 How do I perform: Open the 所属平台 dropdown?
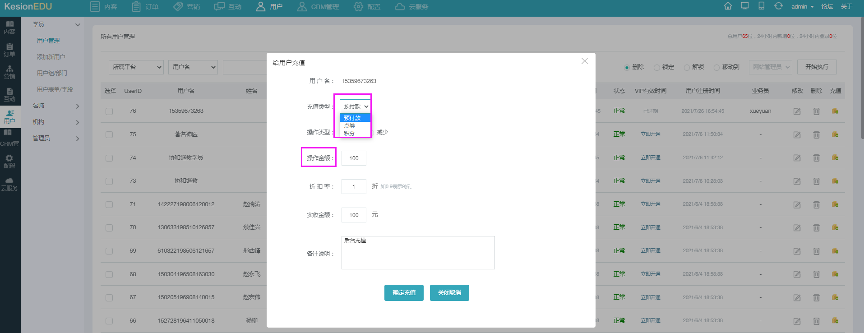coord(136,67)
